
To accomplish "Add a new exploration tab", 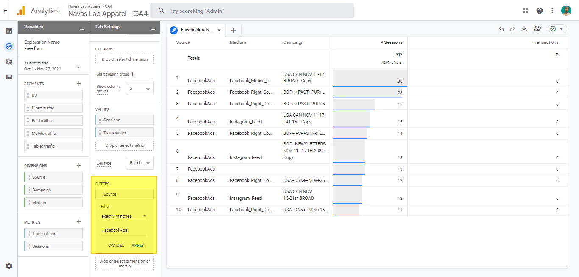I will tap(233, 30).
